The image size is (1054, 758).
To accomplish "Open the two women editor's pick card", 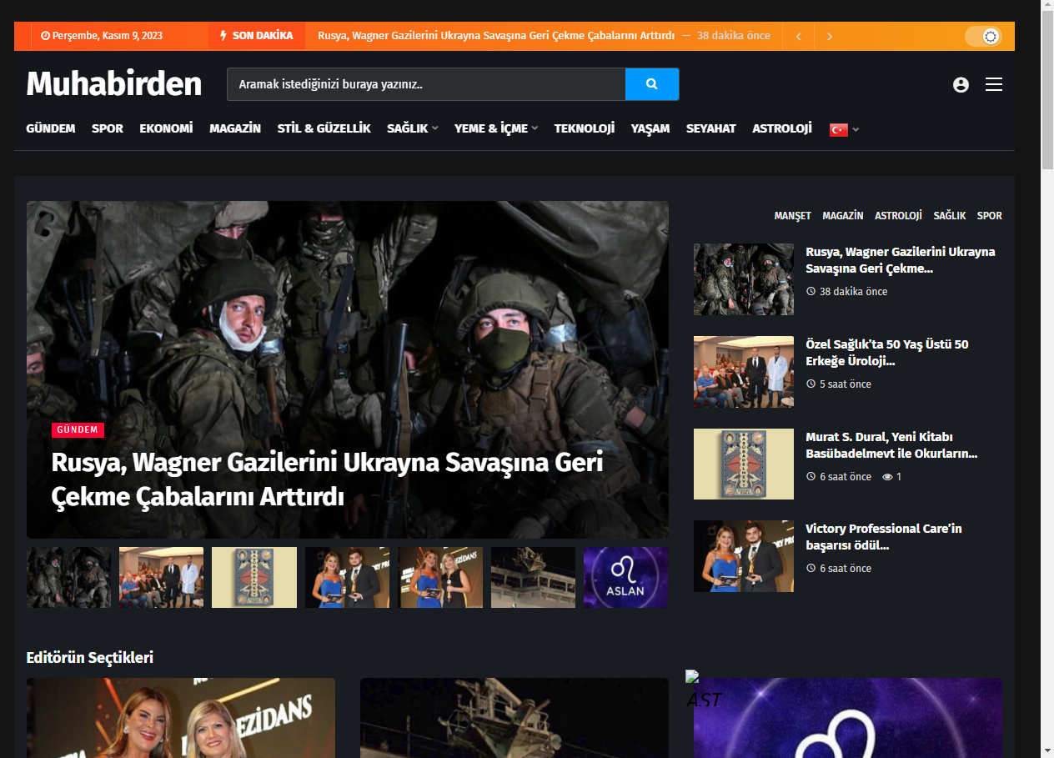I will click(x=181, y=718).
